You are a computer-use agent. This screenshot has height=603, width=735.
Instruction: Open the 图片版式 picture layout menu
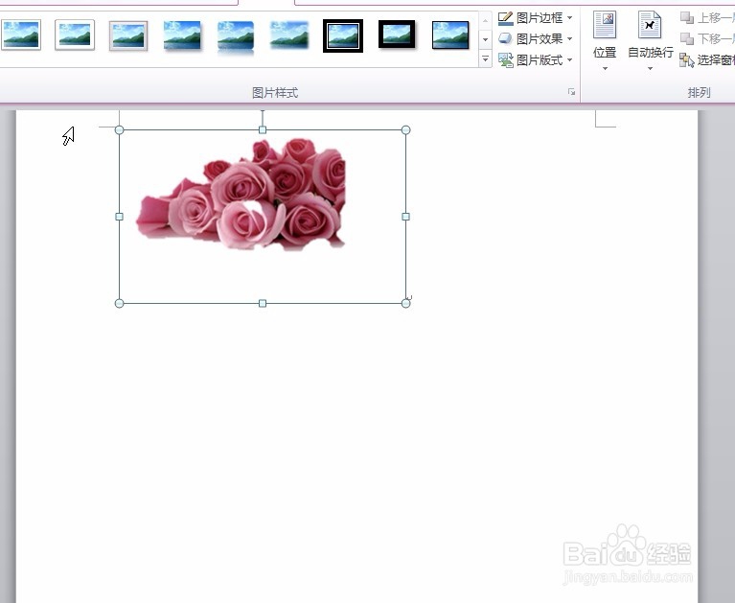coord(536,60)
